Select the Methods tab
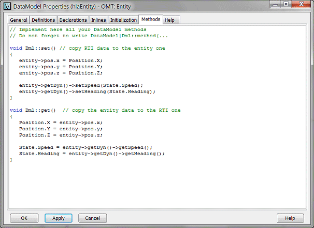314x228 pixels. [151, 19]
